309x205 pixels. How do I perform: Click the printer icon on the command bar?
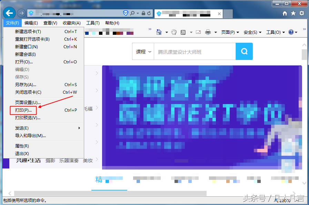(x=208, y=32)
